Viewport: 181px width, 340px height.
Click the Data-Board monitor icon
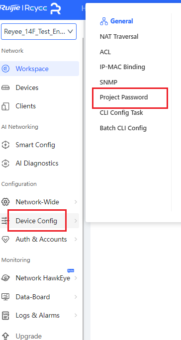point(5,297)
